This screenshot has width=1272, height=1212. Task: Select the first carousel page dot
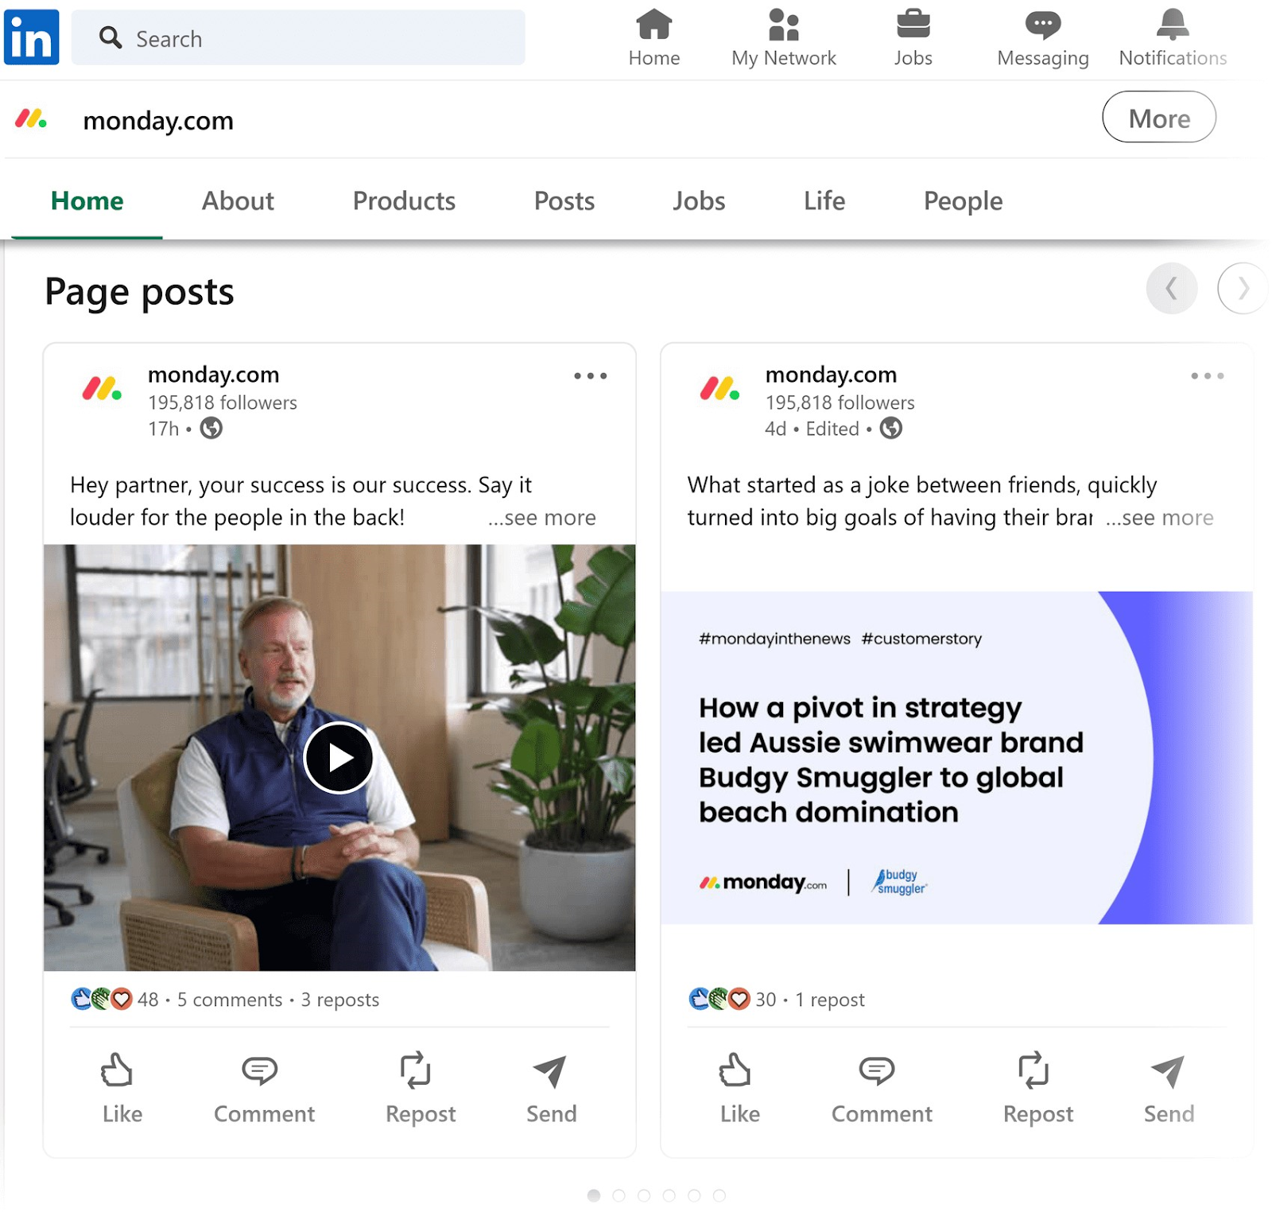594,1195
